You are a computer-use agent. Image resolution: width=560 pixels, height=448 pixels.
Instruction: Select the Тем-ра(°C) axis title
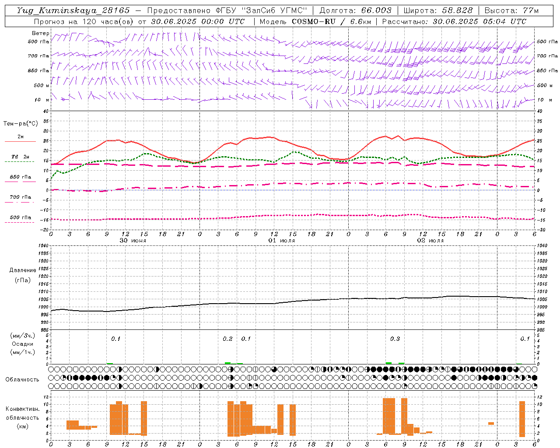click(x=21, y=124)
